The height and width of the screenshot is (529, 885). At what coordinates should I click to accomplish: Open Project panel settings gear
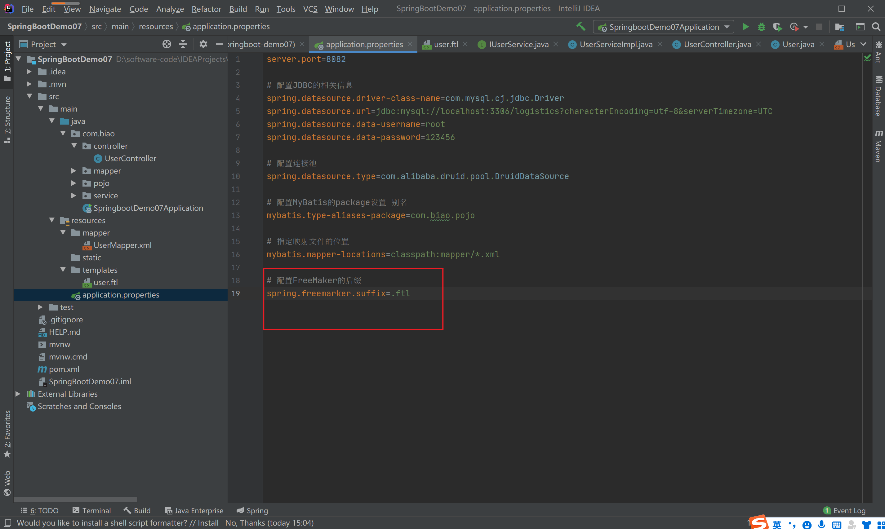[x=203, y=44]
